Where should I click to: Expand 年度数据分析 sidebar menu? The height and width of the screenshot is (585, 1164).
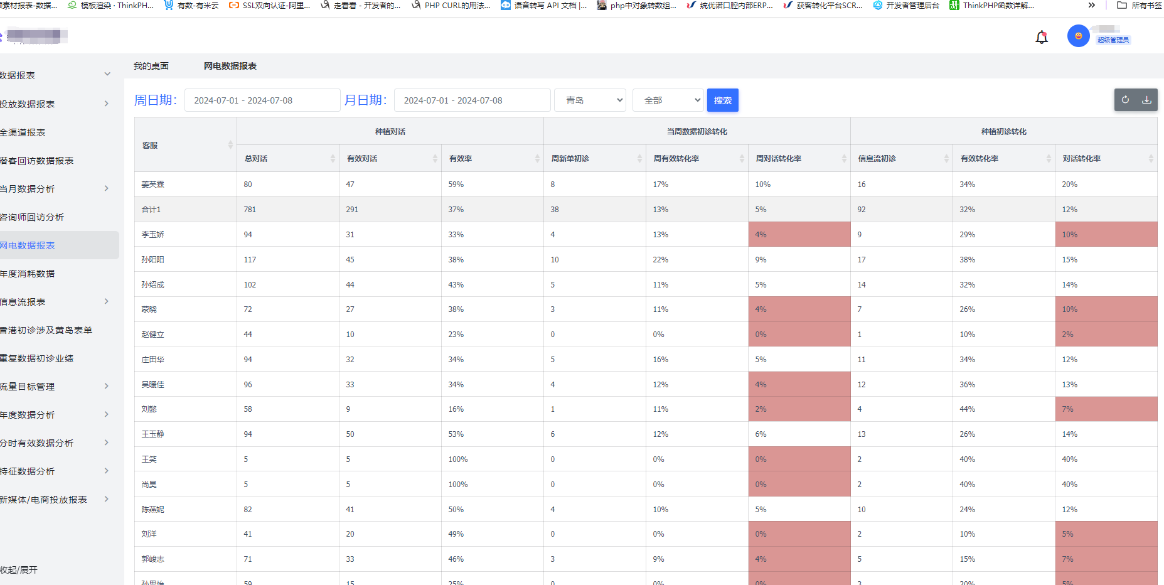tap(106, 414)
